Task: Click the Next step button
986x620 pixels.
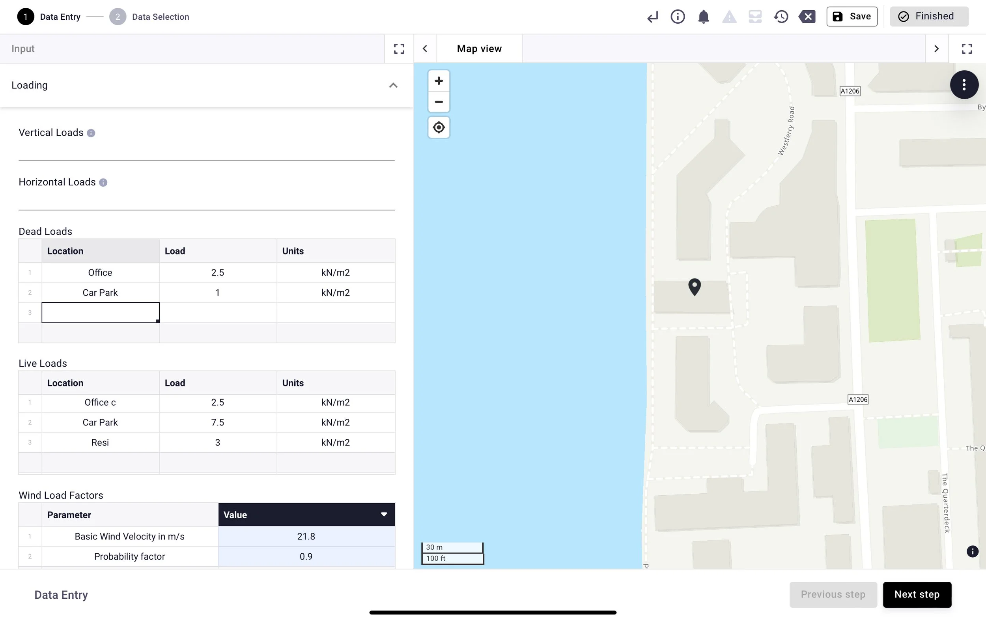Action: 917,594
